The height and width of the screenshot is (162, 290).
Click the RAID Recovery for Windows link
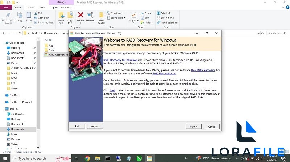(x=120, y=60)
